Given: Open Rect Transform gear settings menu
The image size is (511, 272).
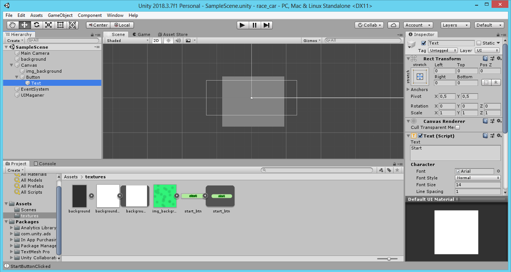Looking at the screenshot, I should [499, 58].
